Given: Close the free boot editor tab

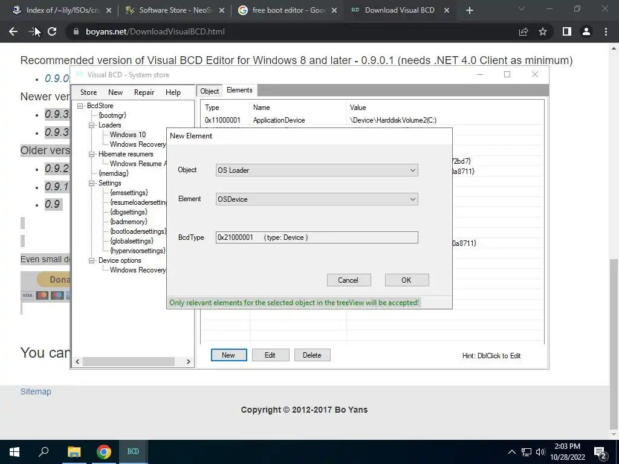Looking at the screenshot, I should click(334, 10).
